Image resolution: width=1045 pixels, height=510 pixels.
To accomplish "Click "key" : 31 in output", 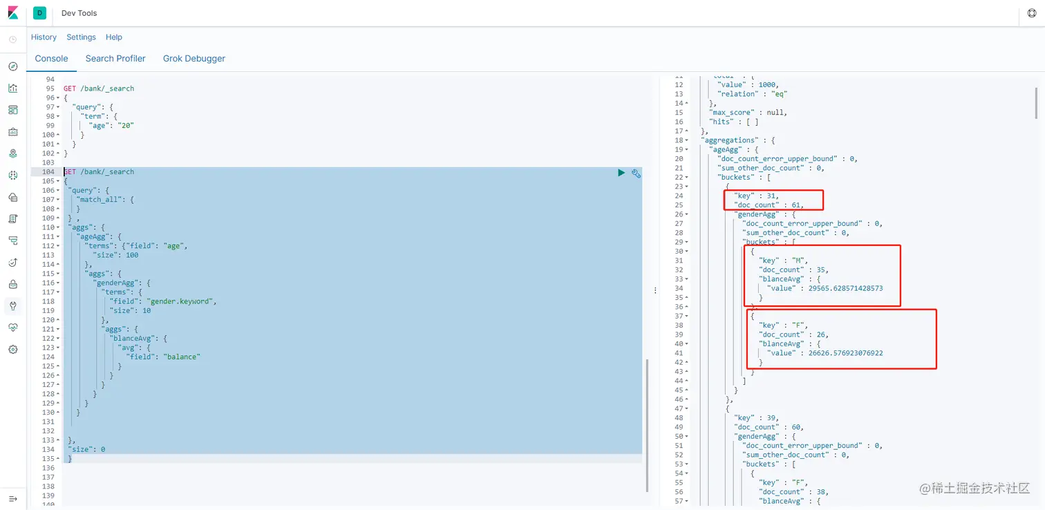I will [x=756, y=196].
